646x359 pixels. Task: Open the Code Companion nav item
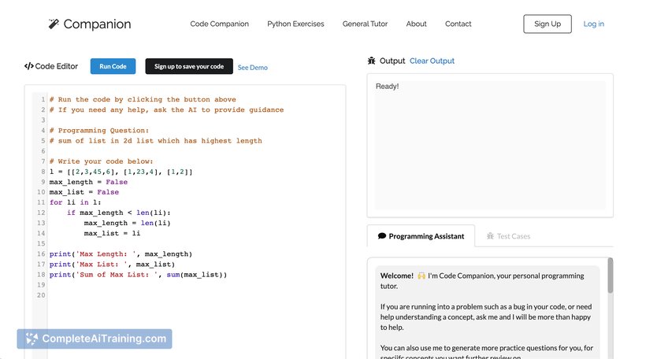(x=219, y=24)
